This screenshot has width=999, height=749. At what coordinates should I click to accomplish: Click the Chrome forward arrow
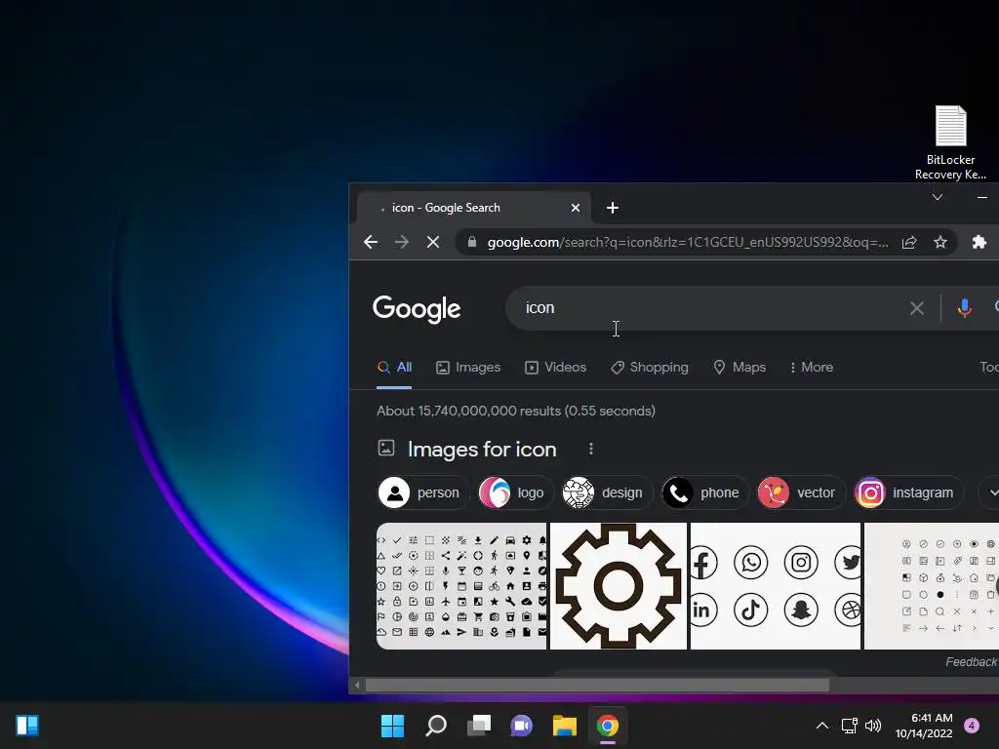(x=401, y=242)
